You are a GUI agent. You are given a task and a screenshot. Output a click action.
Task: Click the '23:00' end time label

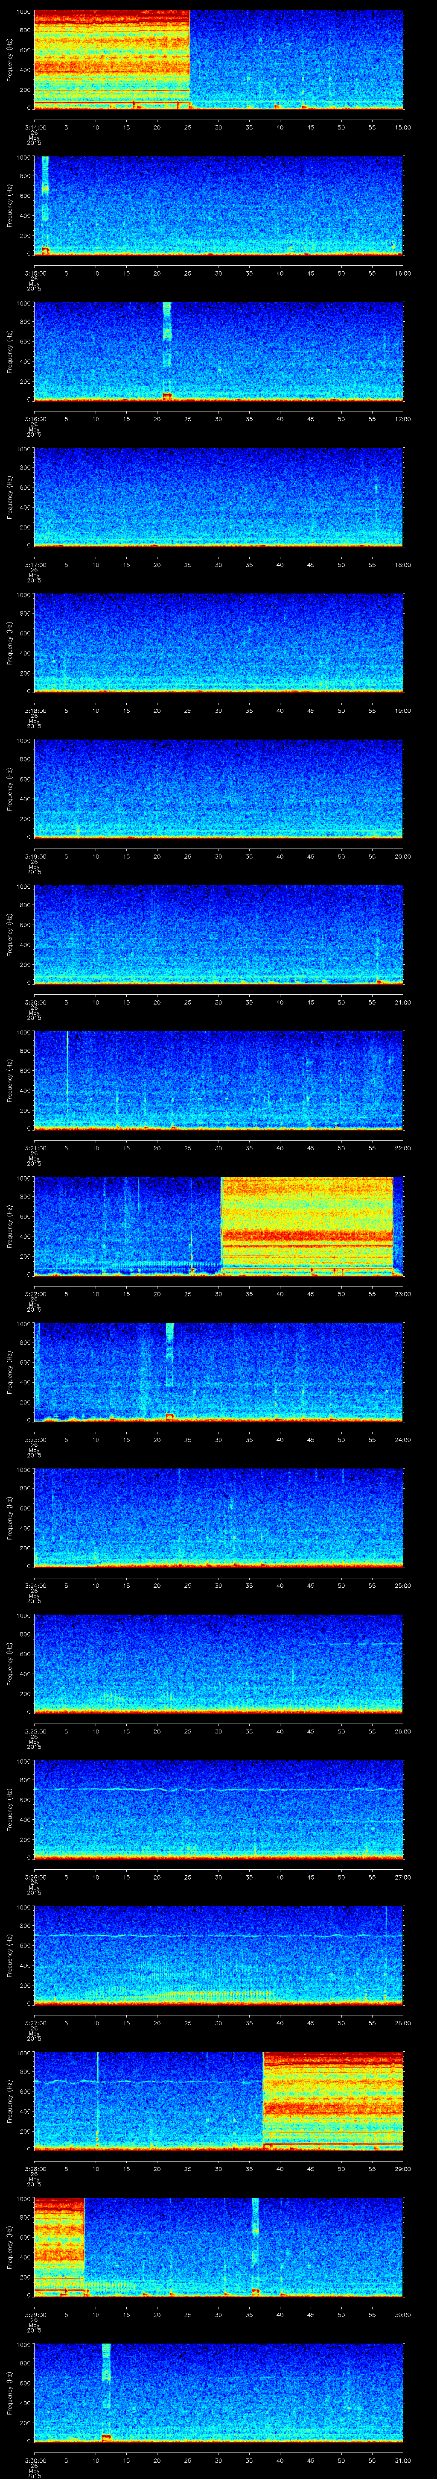(403, 1293)
